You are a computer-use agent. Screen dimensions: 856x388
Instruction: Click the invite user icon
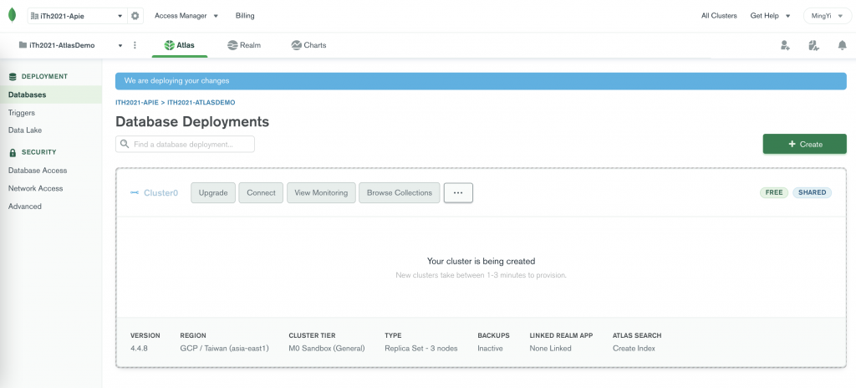pos(785,45)
